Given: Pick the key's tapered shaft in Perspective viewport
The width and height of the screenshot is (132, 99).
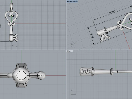Looking at the screenshot, I should tap(112, 29).
